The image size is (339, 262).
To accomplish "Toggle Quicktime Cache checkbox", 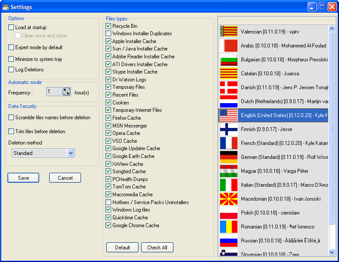I will coord(108,217).
